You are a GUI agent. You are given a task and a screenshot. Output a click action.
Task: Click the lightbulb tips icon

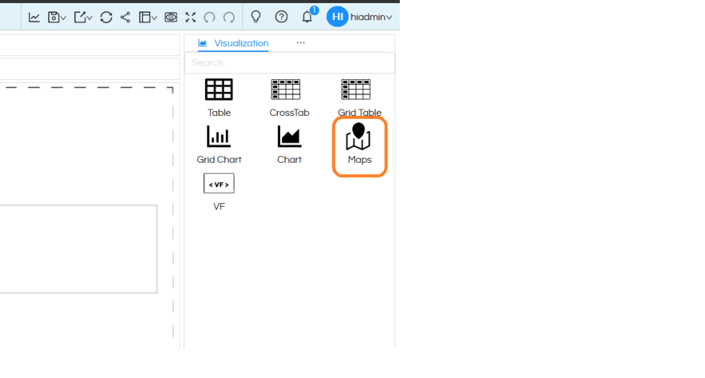click(256, 17)
